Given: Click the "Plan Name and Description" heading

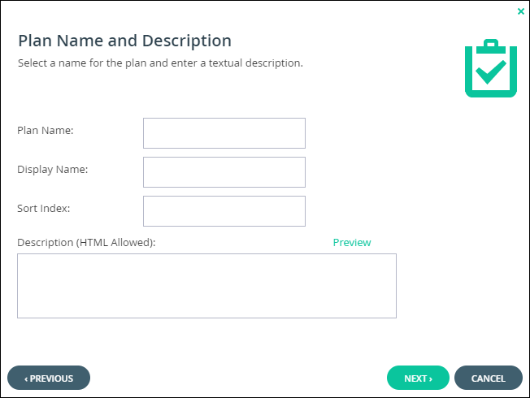Looking at the screenshot, I should click(124, 41).
